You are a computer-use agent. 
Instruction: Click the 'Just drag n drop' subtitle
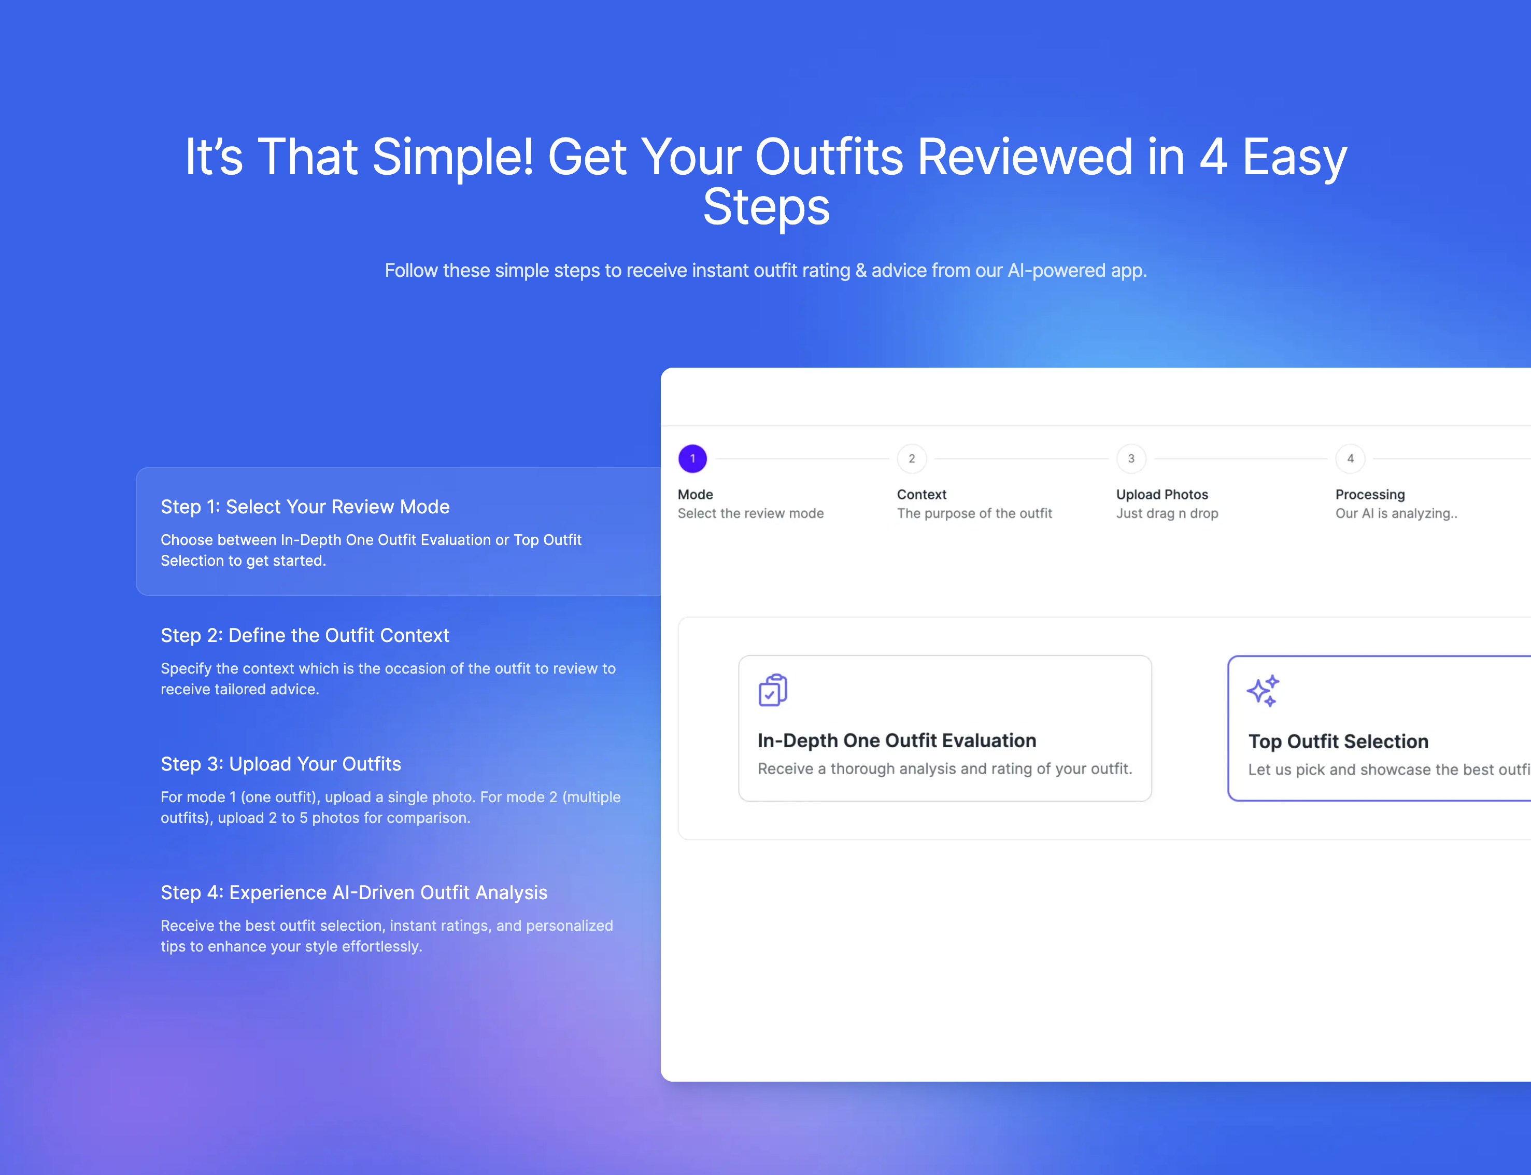tap(1167, 513)
